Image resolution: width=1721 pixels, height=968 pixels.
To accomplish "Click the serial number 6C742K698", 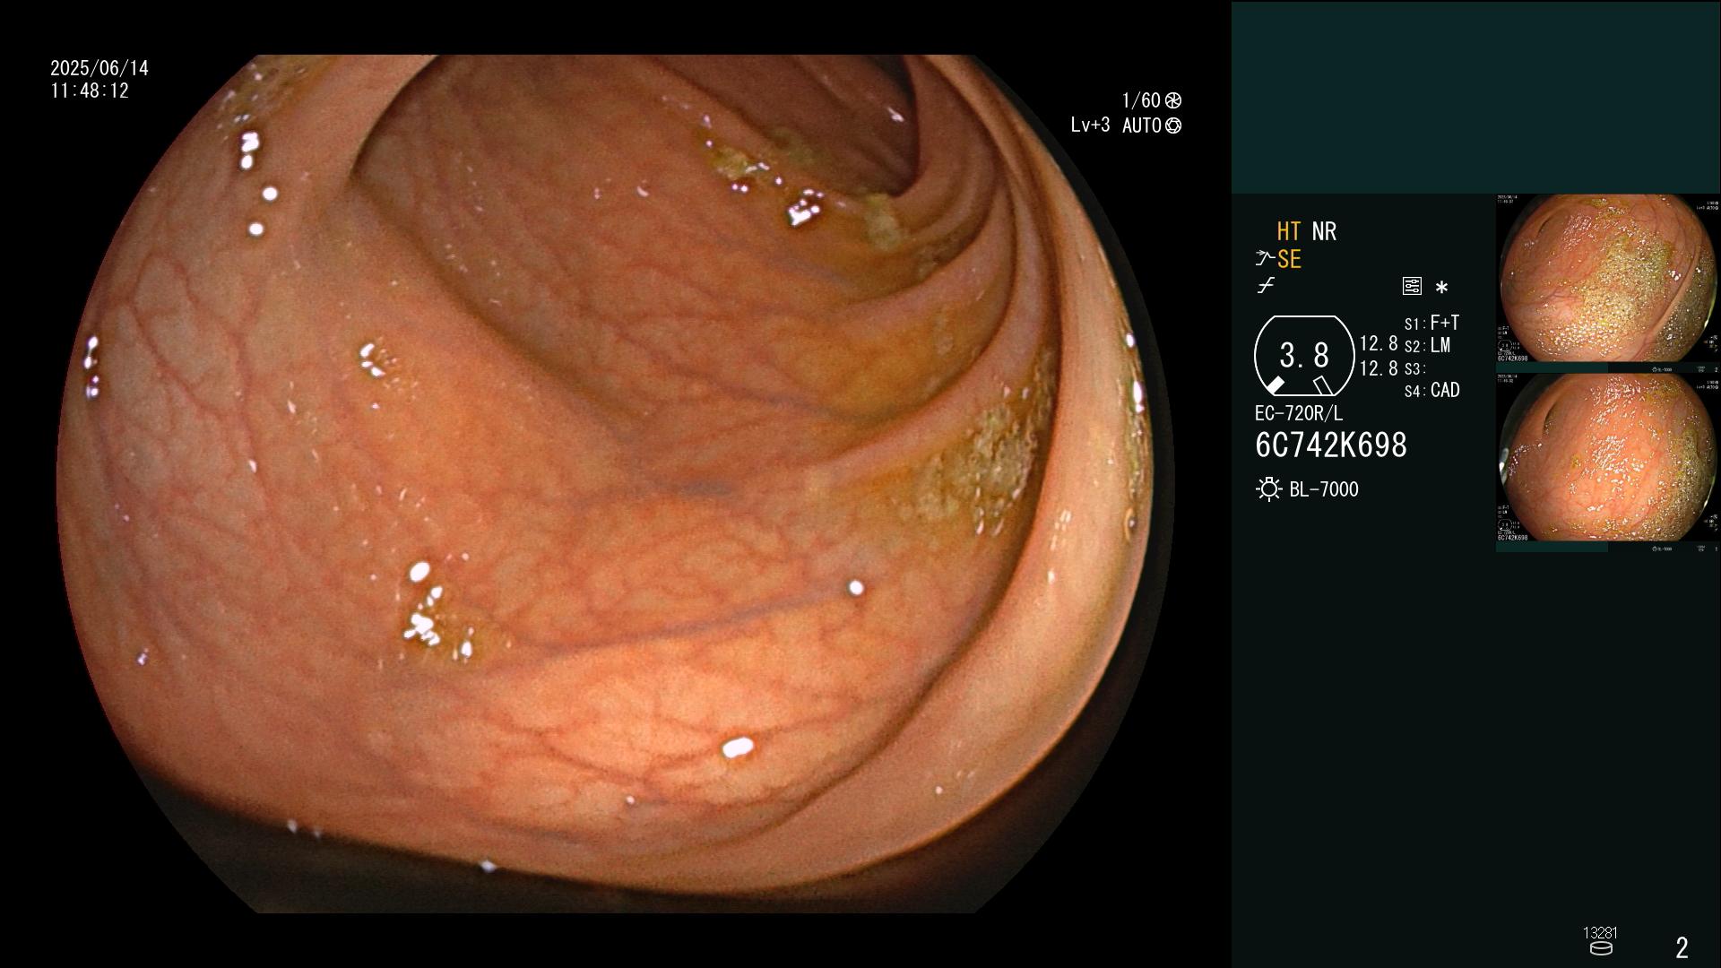I will pyautogui.click(x=1331, y=445).
